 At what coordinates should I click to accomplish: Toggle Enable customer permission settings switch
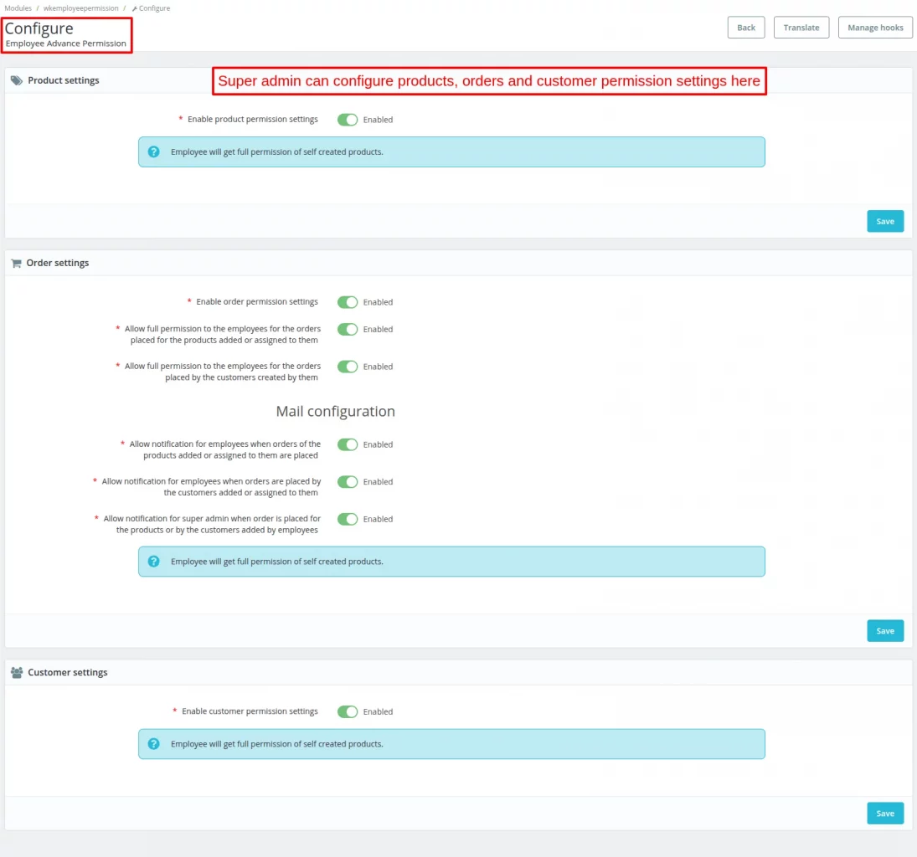click(348, 712)
